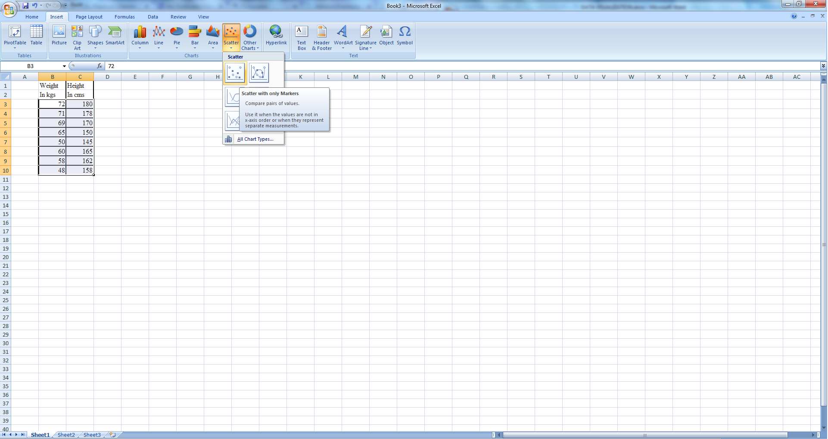
Task: Expand the Name Box dropdown arrow
Action: (64, 66)
